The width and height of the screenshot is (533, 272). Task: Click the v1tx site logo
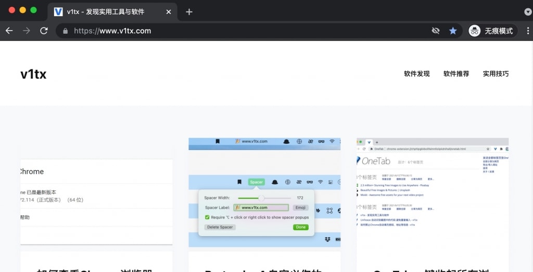coord(33,74)
